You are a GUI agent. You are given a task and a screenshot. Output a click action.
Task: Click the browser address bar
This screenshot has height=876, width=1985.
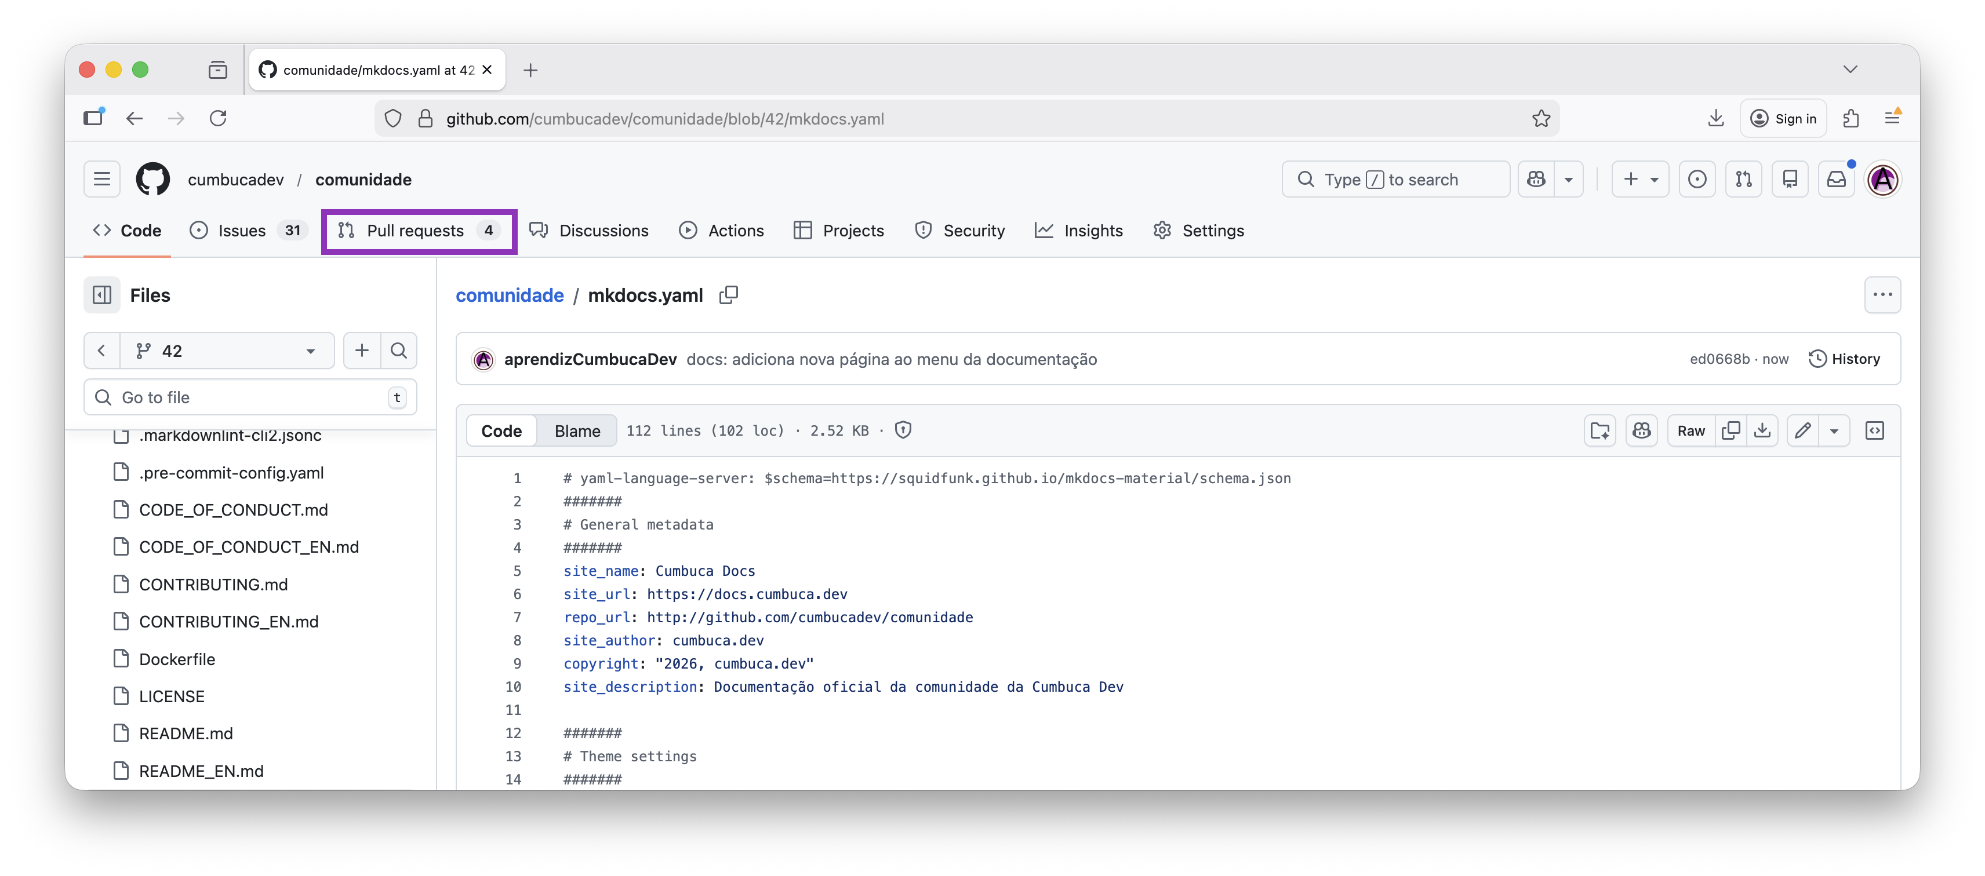[x=966, y=119]
